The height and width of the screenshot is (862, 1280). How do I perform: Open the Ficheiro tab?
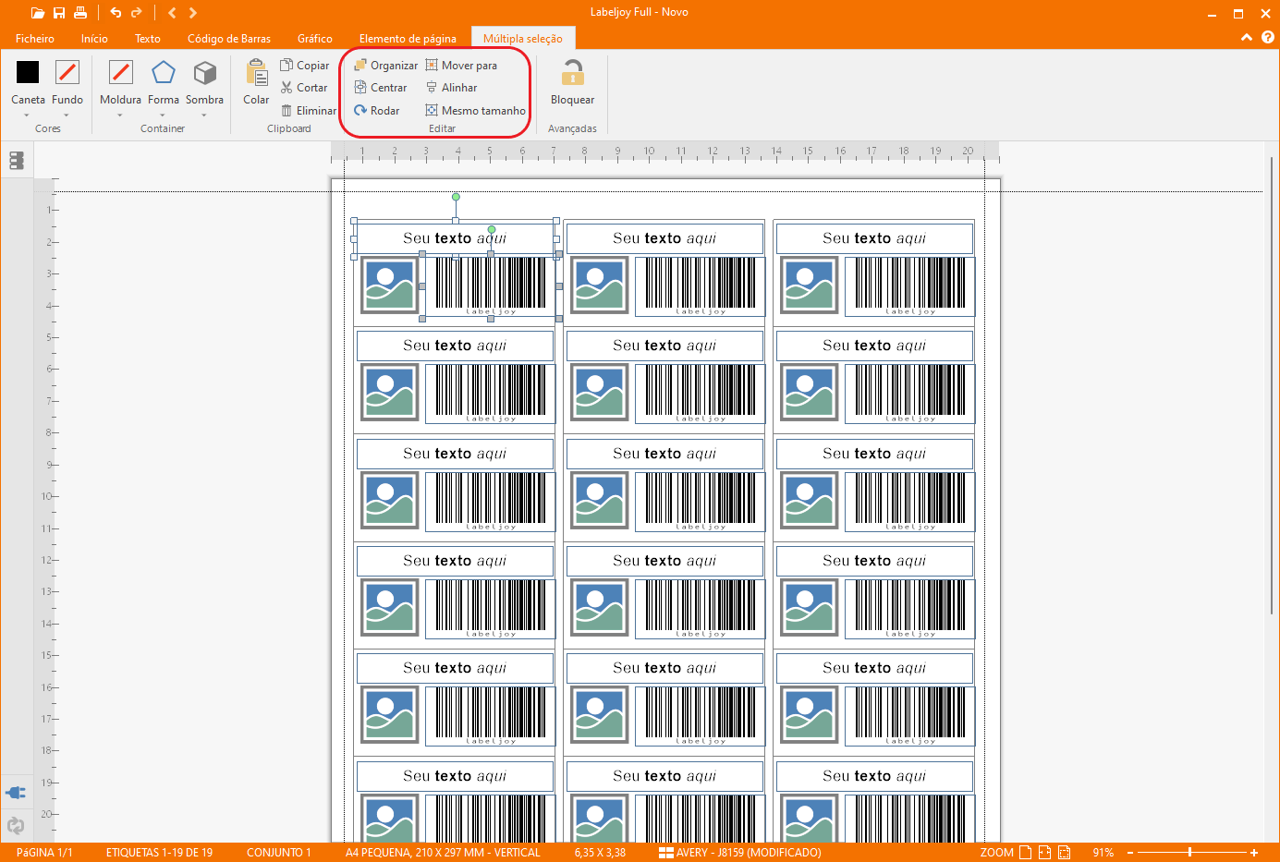35,39
